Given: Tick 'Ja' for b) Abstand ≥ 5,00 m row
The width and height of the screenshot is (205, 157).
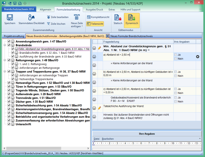Looking at the screenshot, I should click(x=176, y=72).
